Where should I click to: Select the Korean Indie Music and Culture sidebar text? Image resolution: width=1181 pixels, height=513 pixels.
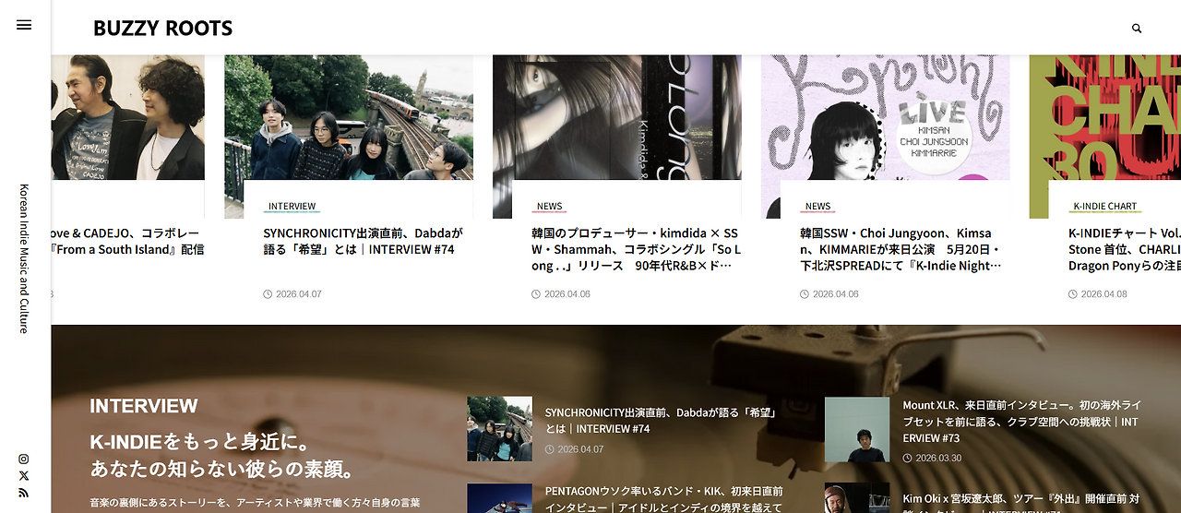click(24, 258)
